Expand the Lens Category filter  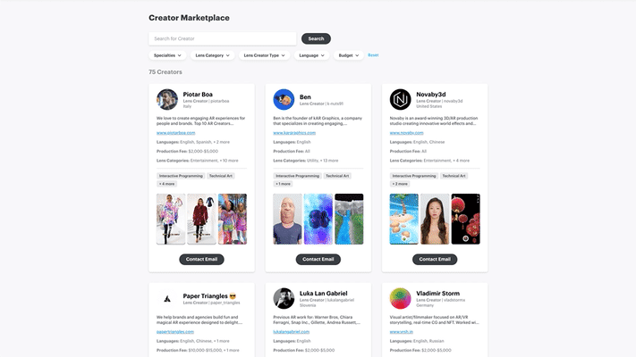click(x=213, y=55)
